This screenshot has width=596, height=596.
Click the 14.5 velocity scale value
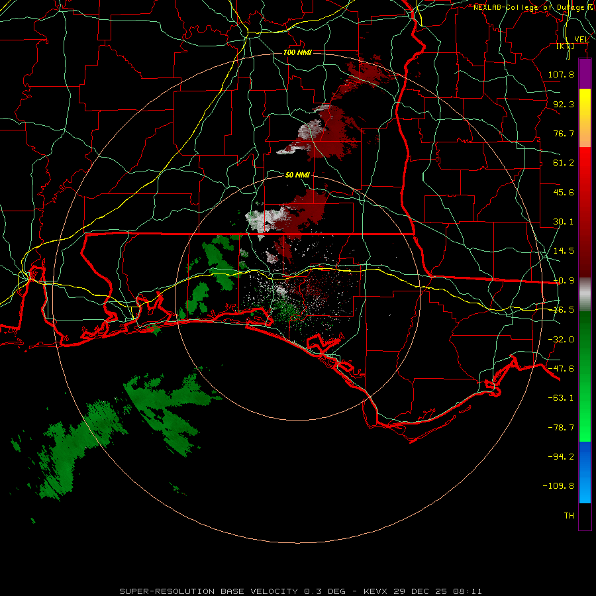pyautogui.click(x=564, y=251)
